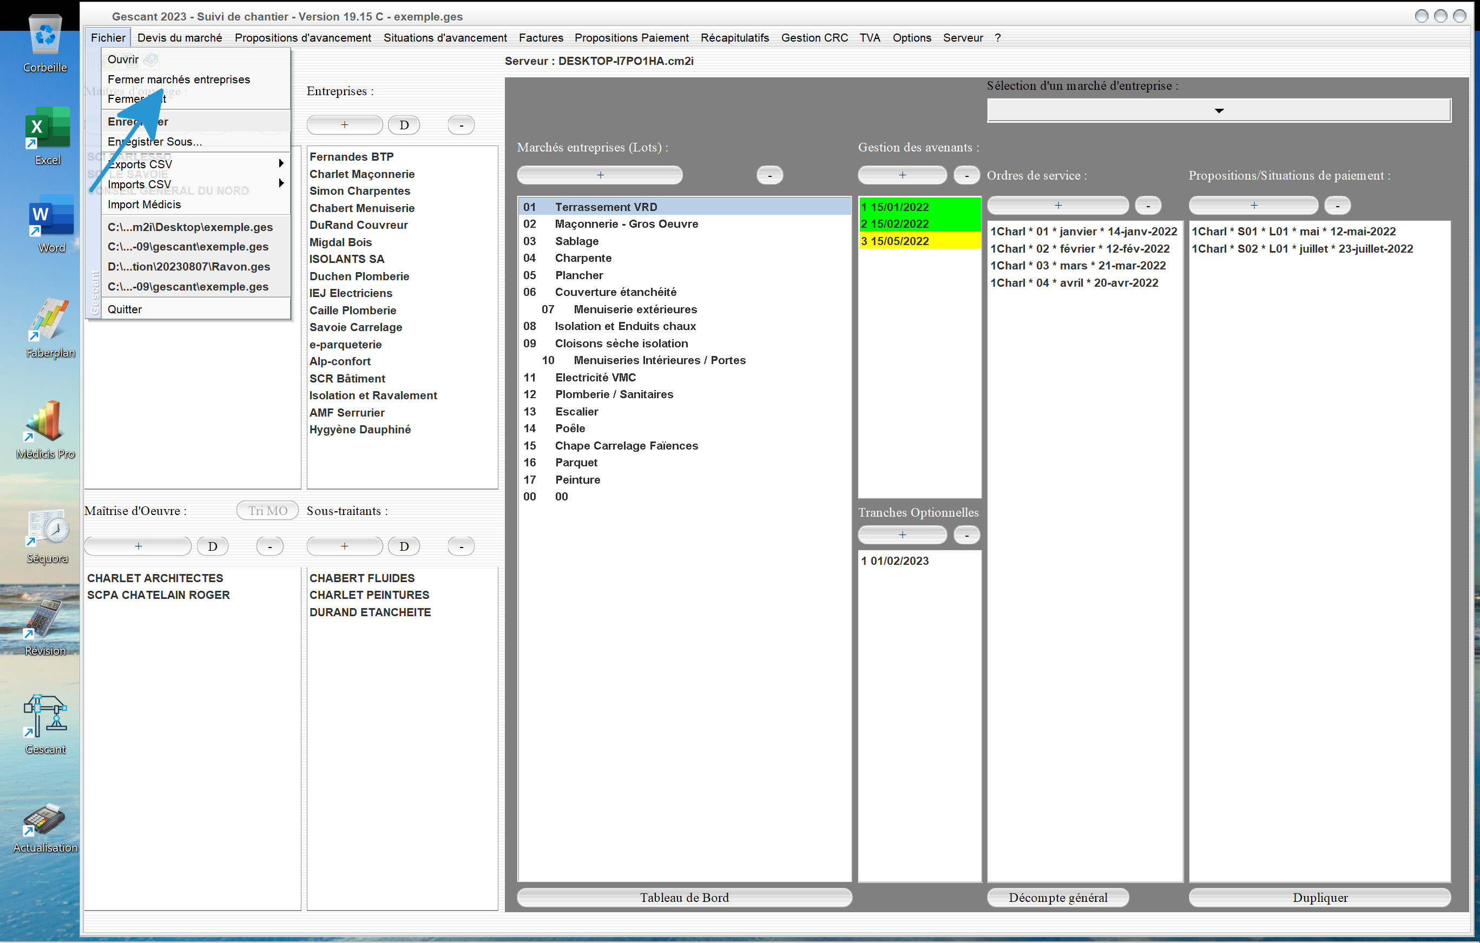Add an Ordre de service with plus button

(1058, 205)
